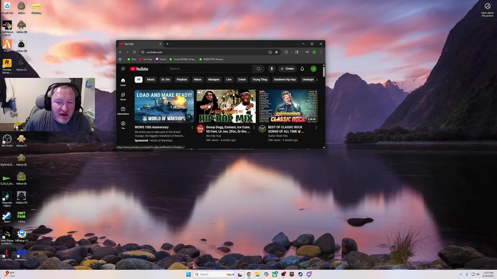Bookmark this page with the star icon
The image size is (497, 279).
276,52
